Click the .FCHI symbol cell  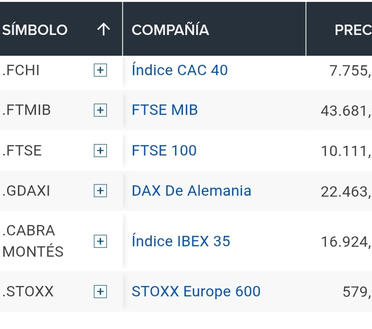(21, 70)
